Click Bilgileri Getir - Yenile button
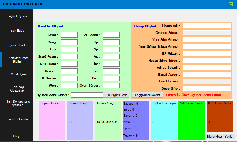Screen dimensions: 237x142 pyautogui.click(x=220, y=137)
